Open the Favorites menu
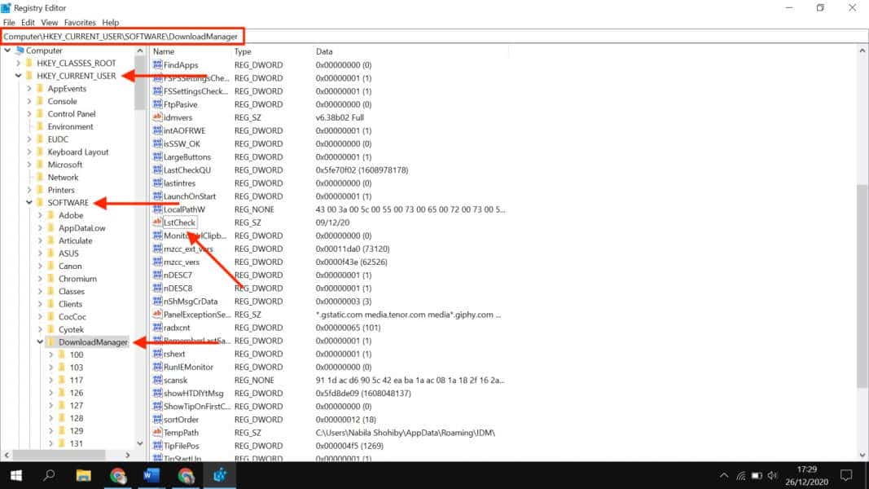This screenshot has width=869, height=489. click(x=80, y=23)
